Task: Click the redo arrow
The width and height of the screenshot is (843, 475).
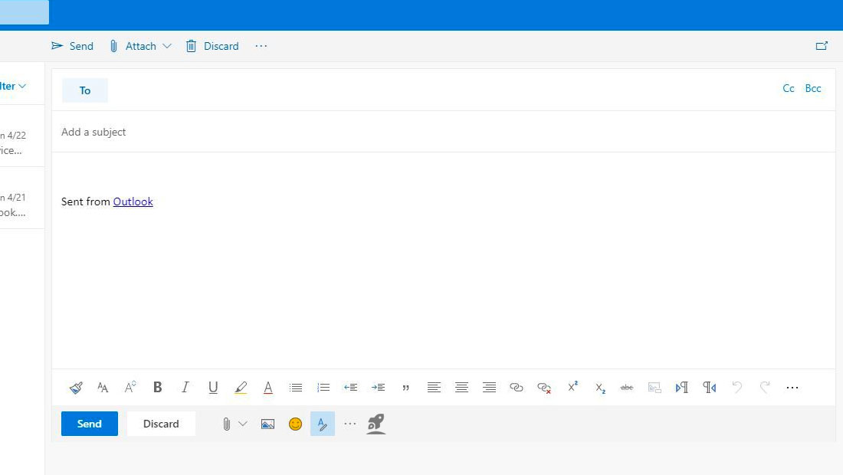Action: tap(765, 387)
